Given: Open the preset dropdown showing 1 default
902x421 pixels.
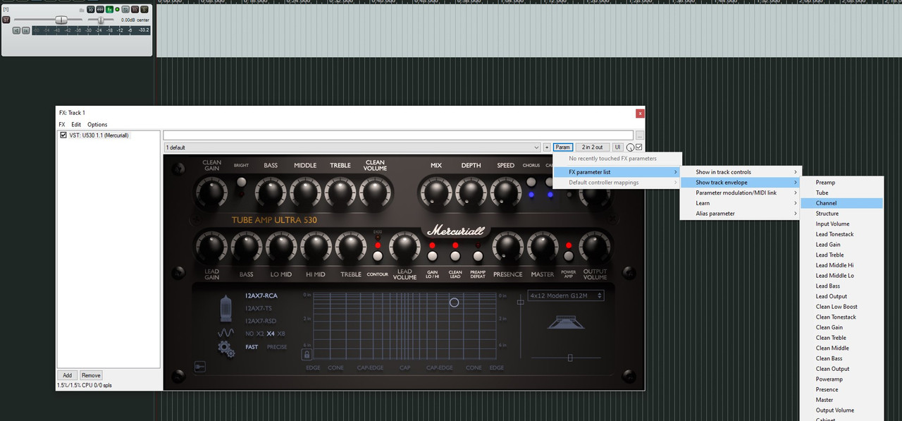Looking at the screenshot, I should point(352,147).
